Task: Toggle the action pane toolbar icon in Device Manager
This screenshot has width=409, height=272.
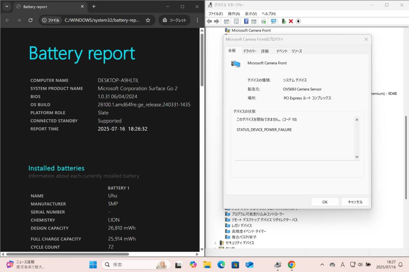Action: (254, 21)
